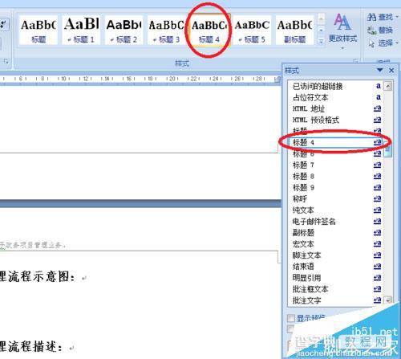Open the 查找 find tool
The height and width of the screenshot is (359, 401).
click(x=383, y=17)
